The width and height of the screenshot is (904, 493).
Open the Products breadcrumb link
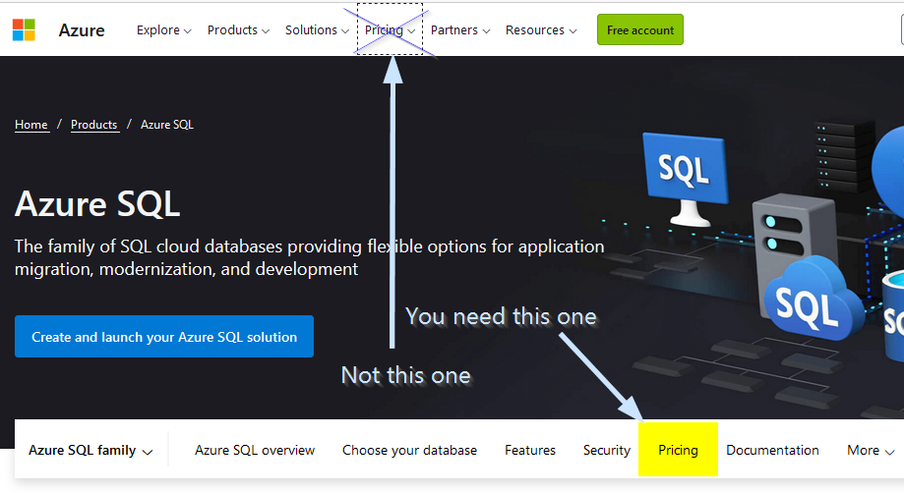[x=94, y=125]
